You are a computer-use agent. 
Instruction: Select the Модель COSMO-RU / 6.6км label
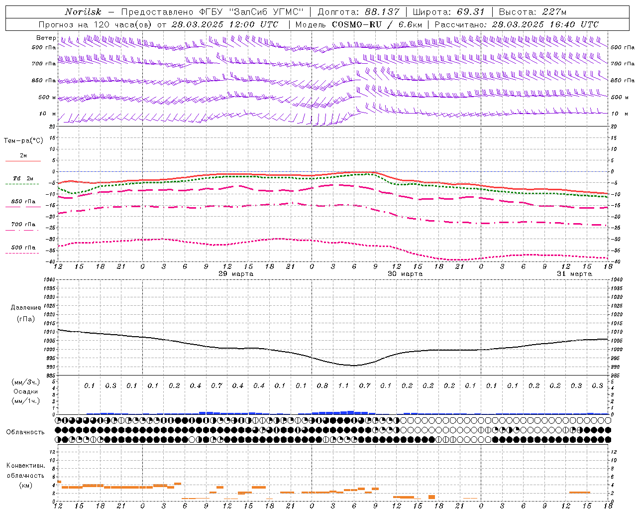[x=359, y=24]
